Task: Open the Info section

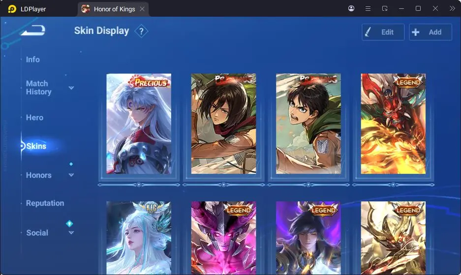Action: (x=32, y=59)
